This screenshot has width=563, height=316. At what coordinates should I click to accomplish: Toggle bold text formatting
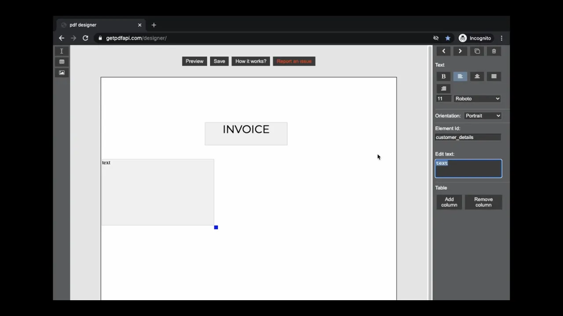pyautogui.click(x=443, y=76)
